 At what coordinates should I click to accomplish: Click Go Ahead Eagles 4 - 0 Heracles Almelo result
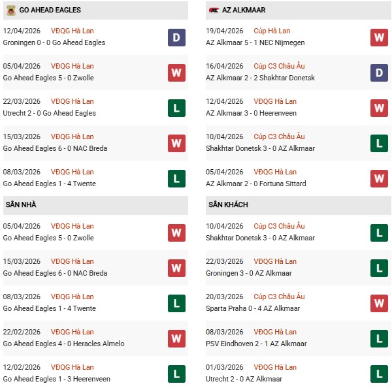(63, 344)
